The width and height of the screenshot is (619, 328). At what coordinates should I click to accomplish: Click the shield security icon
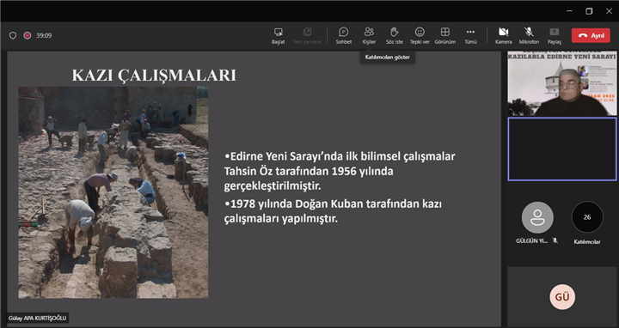pos(13,35)
